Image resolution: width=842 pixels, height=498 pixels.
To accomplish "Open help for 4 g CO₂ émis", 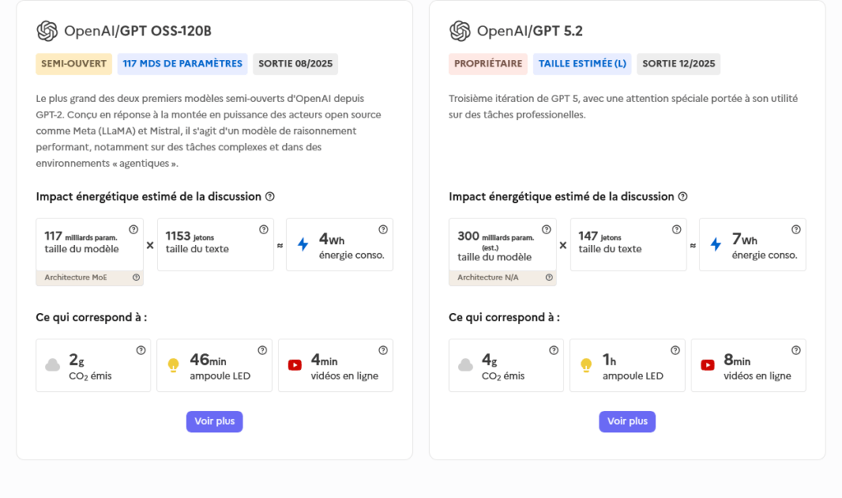I will pos(553,350).
